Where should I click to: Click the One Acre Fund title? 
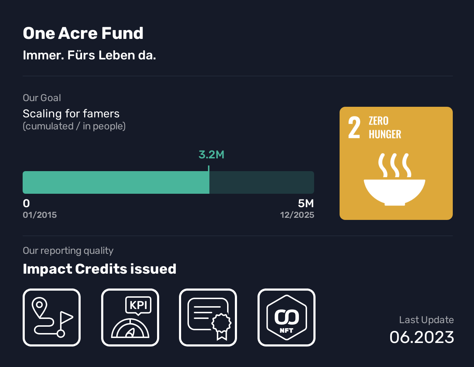click(x=83, y=34)
